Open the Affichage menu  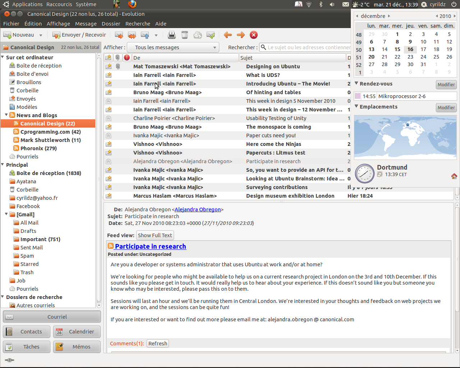coord(58,24)
